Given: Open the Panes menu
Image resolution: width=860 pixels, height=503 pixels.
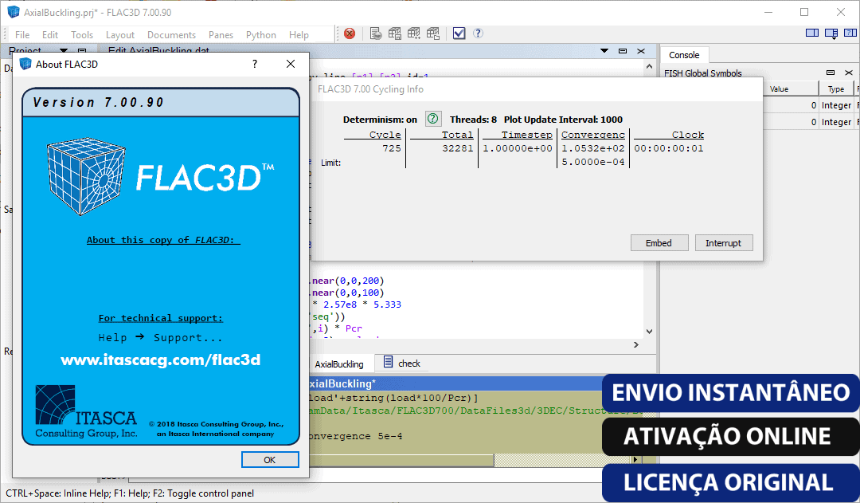Looking at the screenshot, I should tap(221, 34).
